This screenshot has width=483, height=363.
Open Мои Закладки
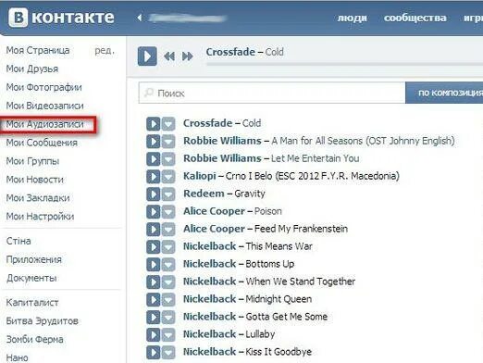click(38, 198)
